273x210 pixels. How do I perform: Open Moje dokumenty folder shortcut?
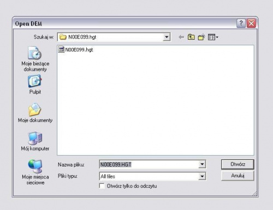[x=35, y=113]
